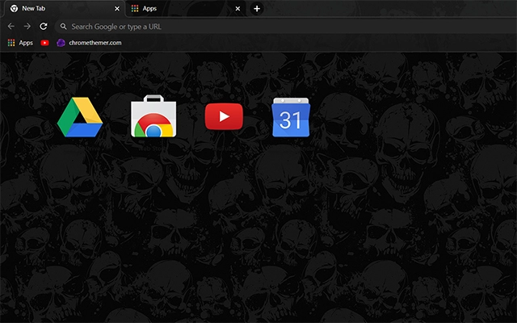Focus the Search Google or type a URL field
517x323 pixels.
click(285, 27)
